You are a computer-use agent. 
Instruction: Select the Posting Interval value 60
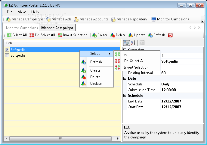point(182,73)
